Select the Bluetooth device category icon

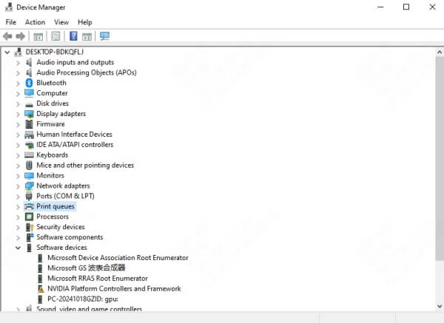[x=30, y=83]
